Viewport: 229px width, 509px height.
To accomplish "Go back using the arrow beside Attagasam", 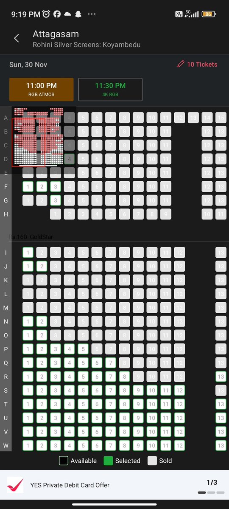I will (16, 38).
